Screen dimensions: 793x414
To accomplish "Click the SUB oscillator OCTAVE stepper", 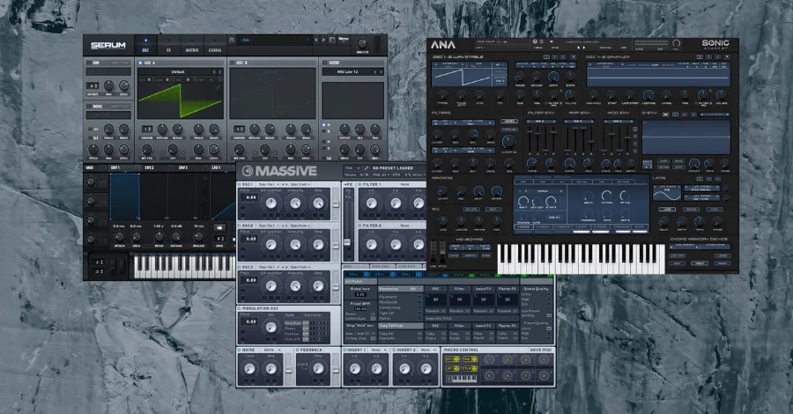I will [x=93, y=85].
